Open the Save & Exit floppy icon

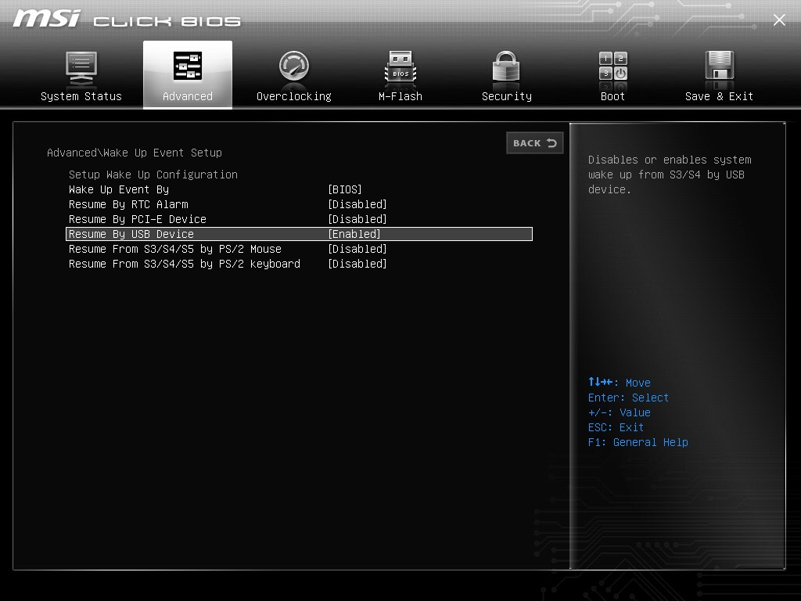[x=720, y=66]
